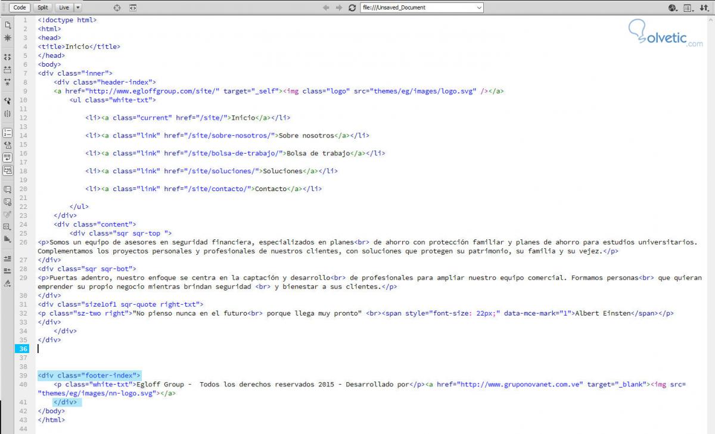Screen dimensions: 715x434
Task: Click the </body> closing tag line
Action: pos(51,411)
